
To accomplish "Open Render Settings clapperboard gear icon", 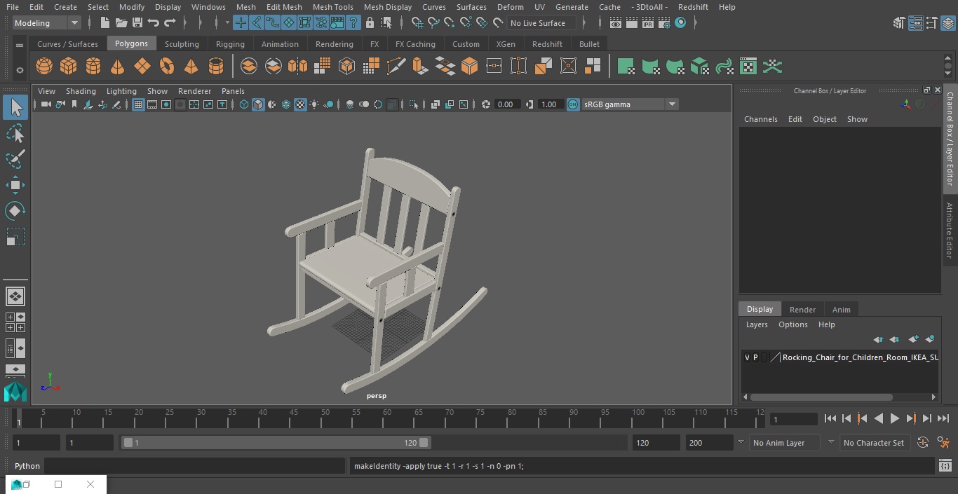I will point(663,23).
